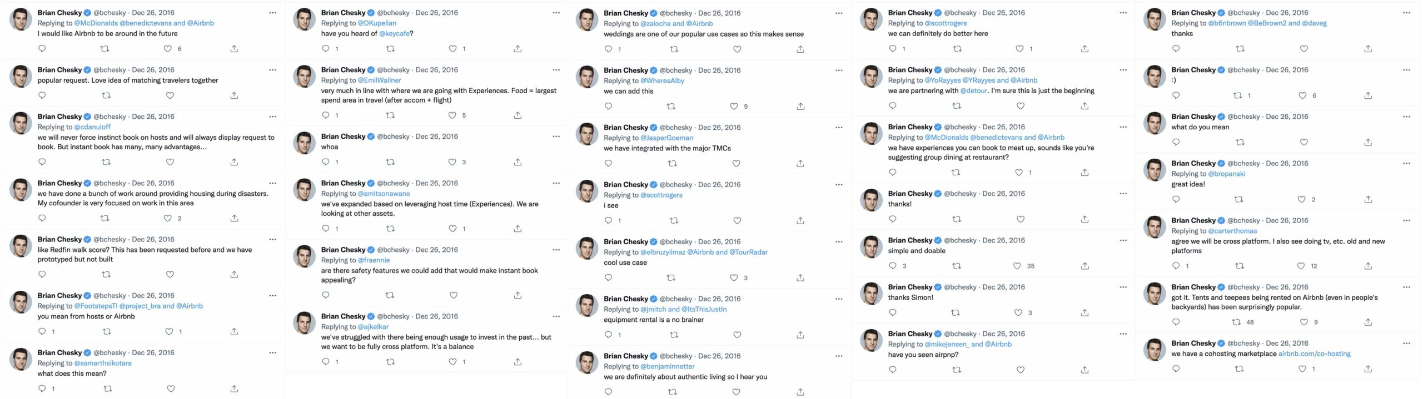Like the "Airbnb to be around" tweet
The width and height of the screenshot is (1423, 399).
[x=167, y=49]
